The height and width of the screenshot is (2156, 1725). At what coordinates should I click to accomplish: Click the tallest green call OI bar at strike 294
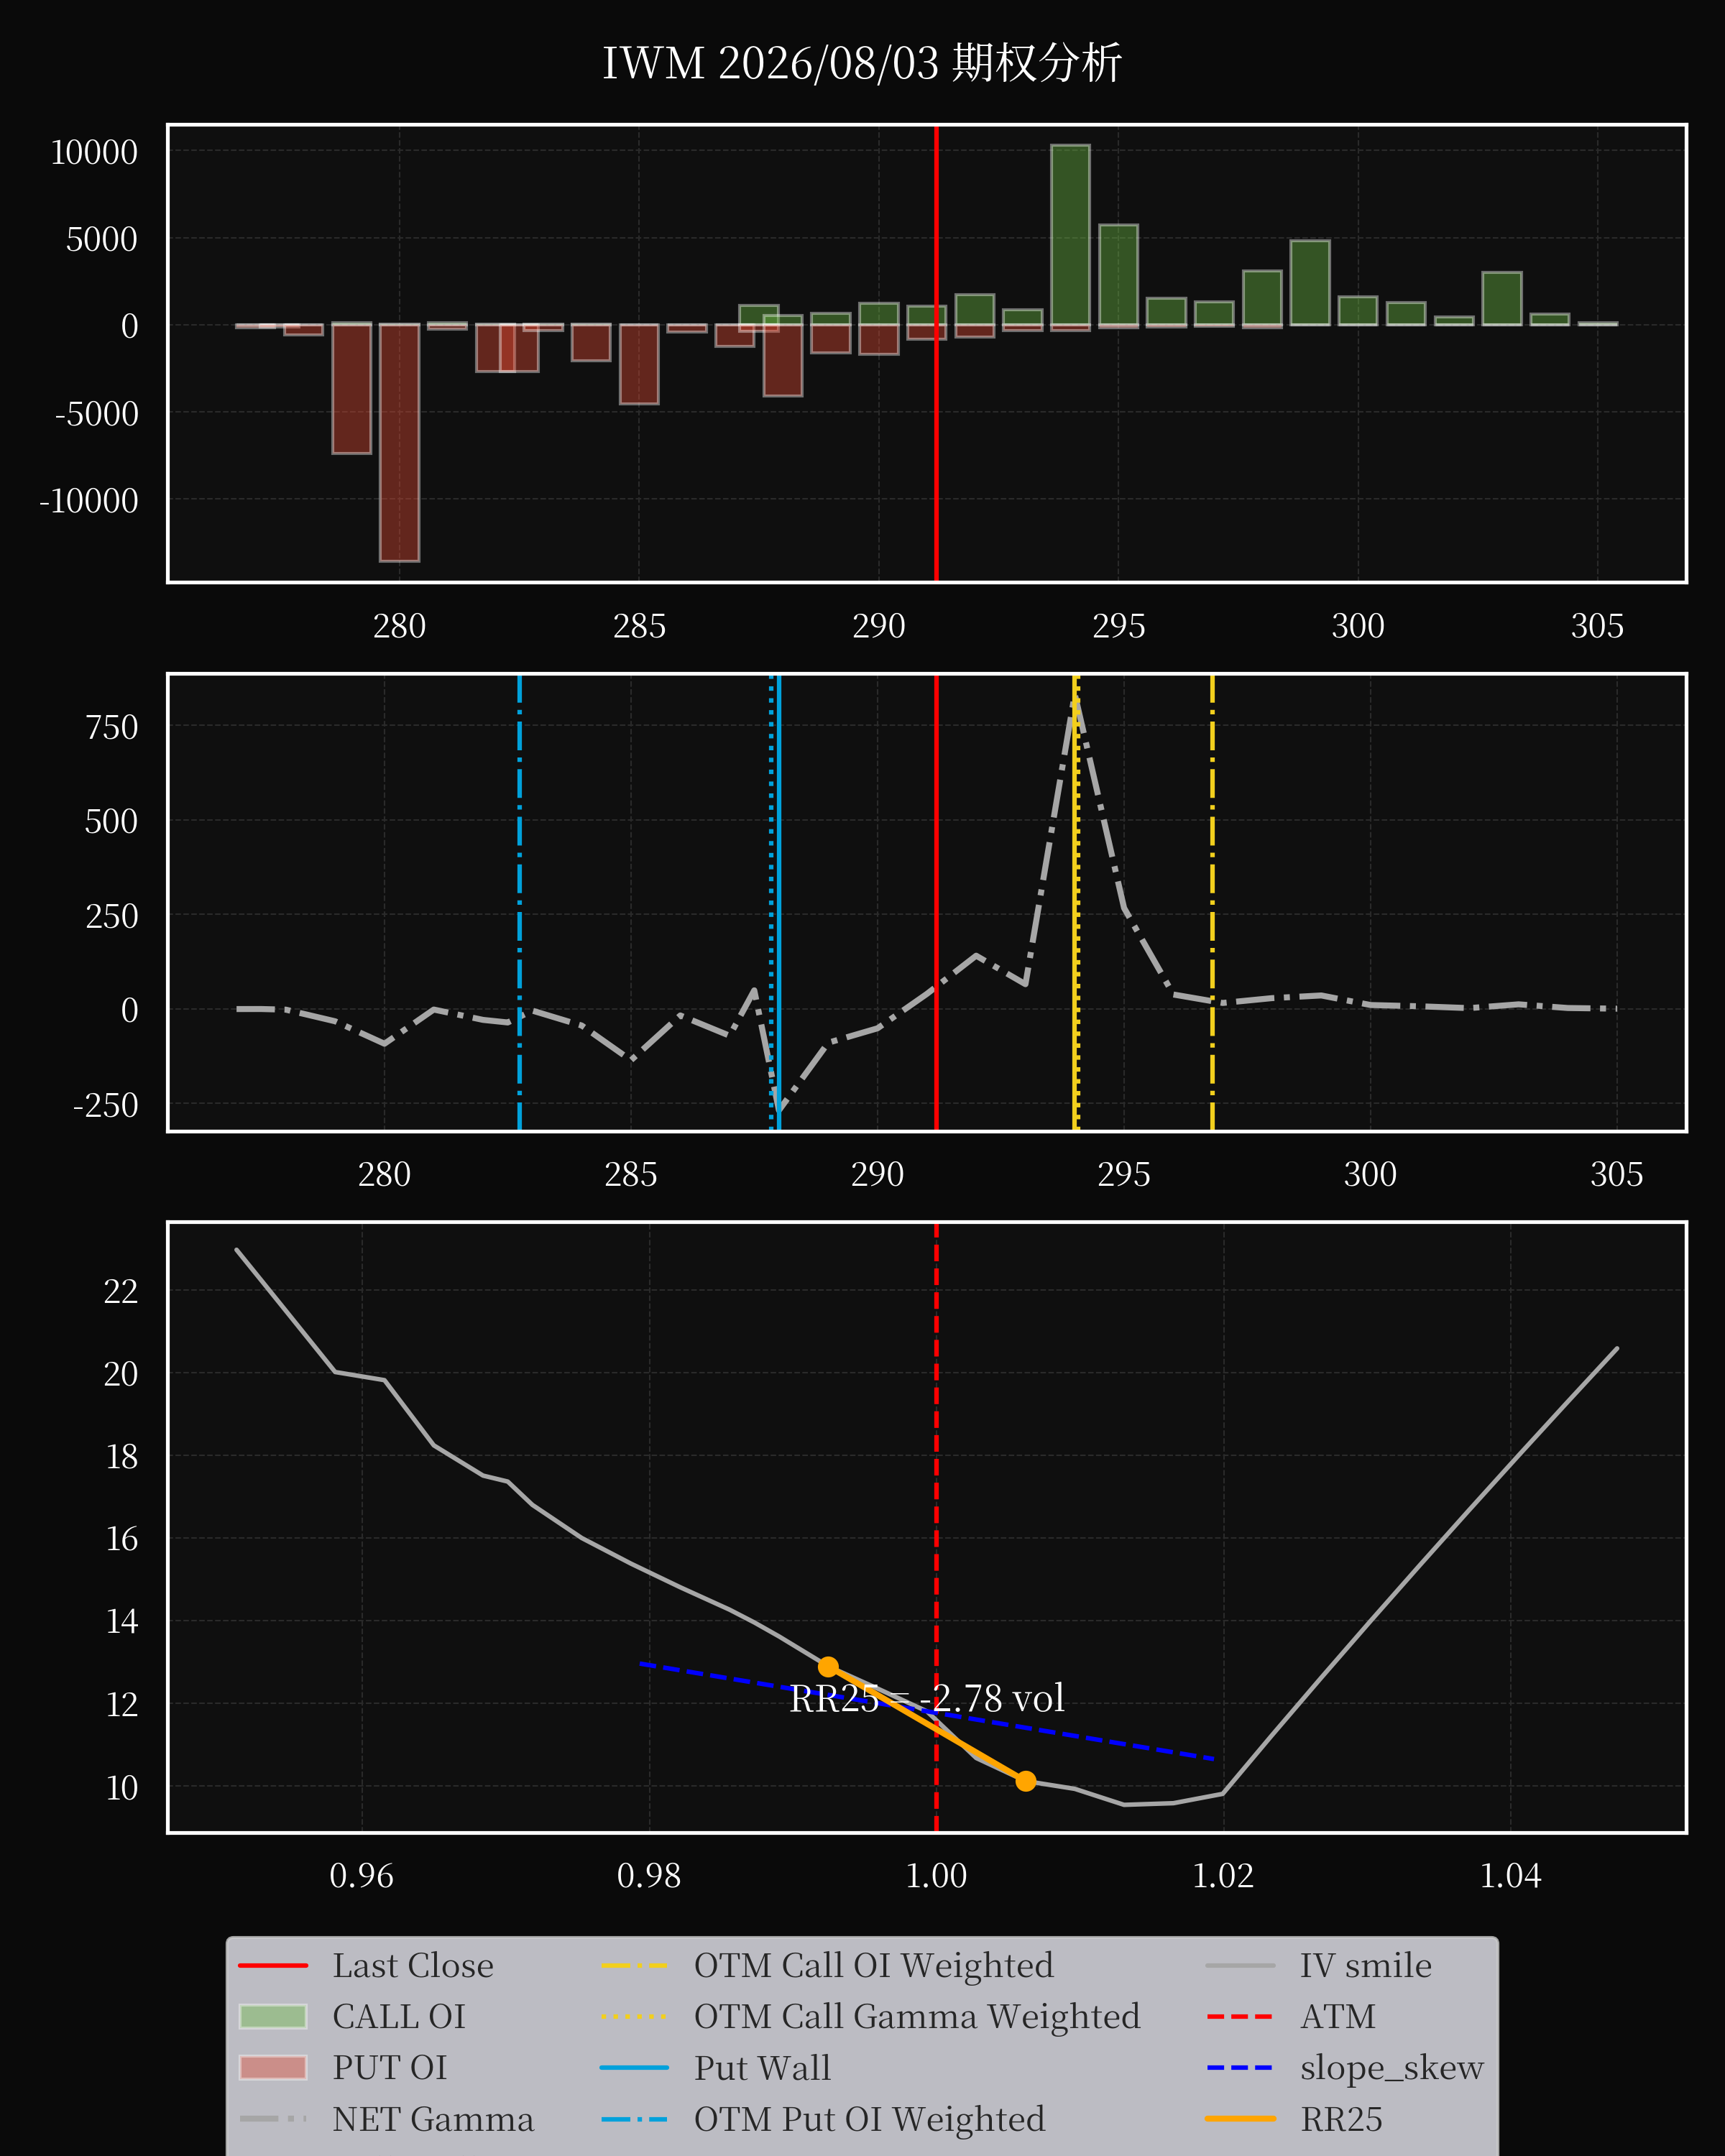(1070, 235)
